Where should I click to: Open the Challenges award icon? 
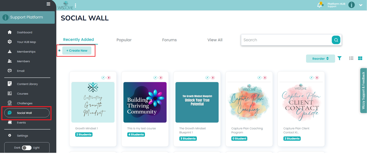[x=10, y=103]
